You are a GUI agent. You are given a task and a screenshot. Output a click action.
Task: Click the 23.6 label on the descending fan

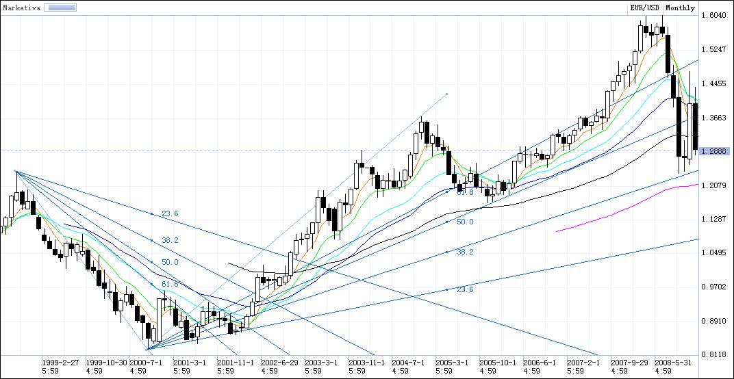[170, 214]
